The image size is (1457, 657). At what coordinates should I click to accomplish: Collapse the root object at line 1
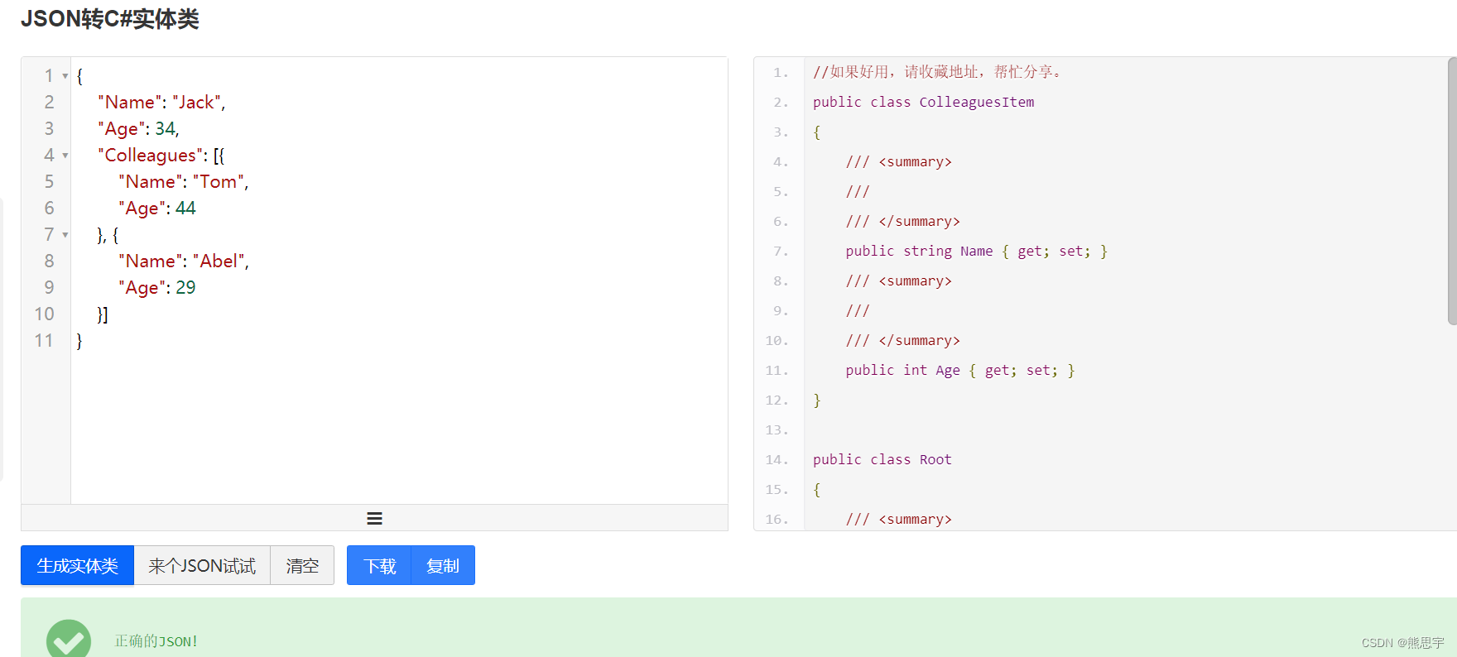tap(65, 76)
